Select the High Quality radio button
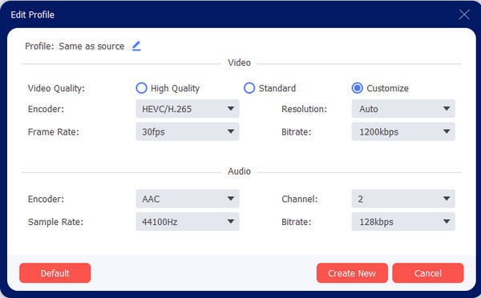The image size is (481, 298). pyautogui.click(x=141, y=88)
